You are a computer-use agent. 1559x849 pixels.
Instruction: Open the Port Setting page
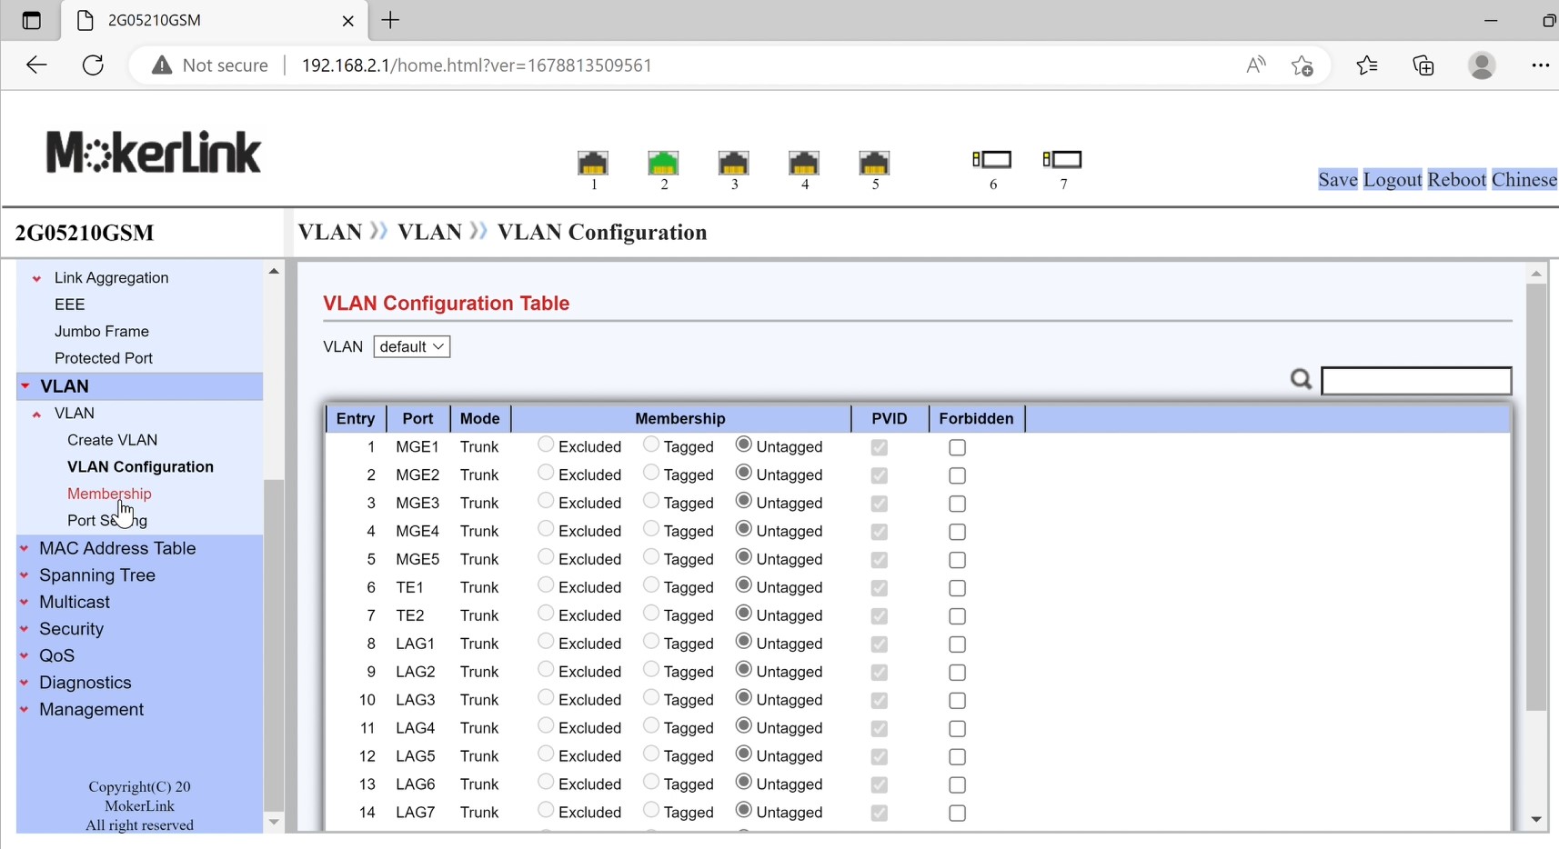[x=106, y=521]
